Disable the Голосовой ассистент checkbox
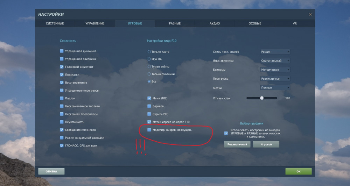This screenshot has height=186, width=350. tap(62, 67)
